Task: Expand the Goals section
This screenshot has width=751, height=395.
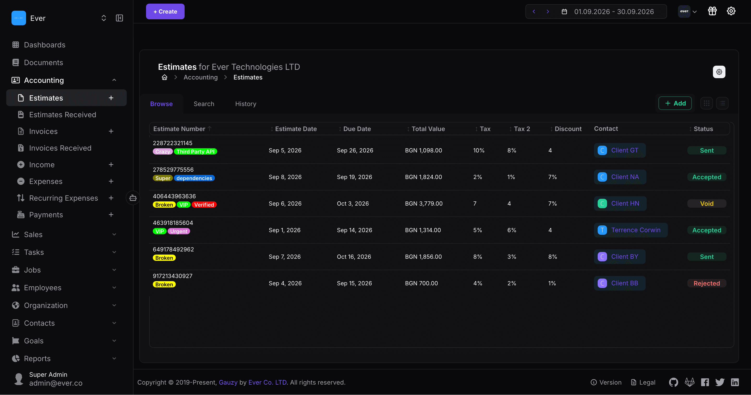Action: [114, 341]
